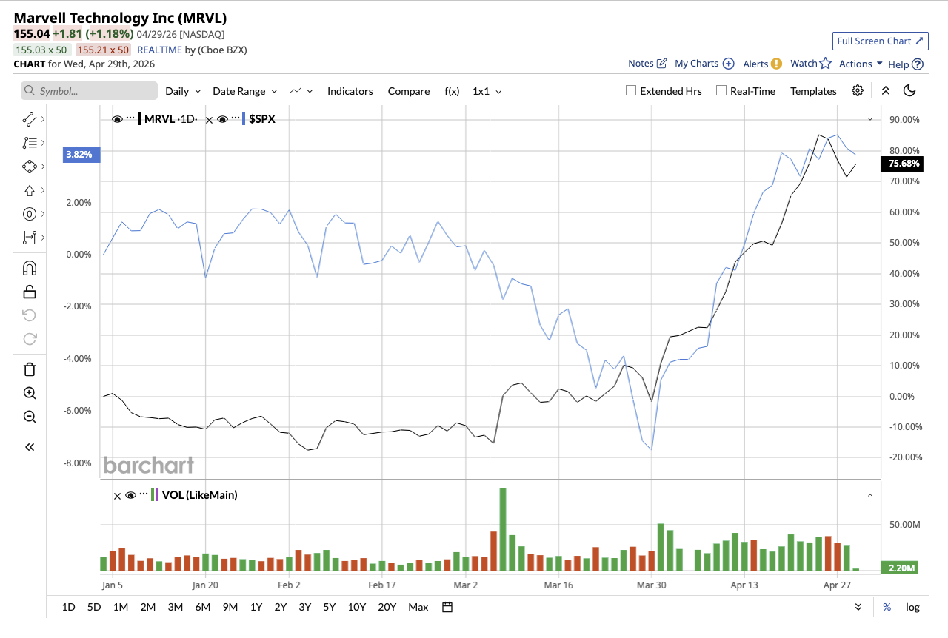
Task: Hide the $SPX comparison series
Action: click(222, 119)
